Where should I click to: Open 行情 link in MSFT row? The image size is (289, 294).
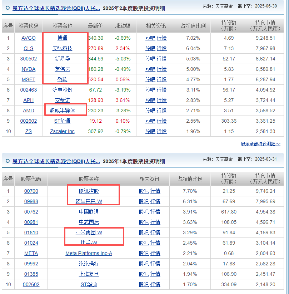[161, 79]
